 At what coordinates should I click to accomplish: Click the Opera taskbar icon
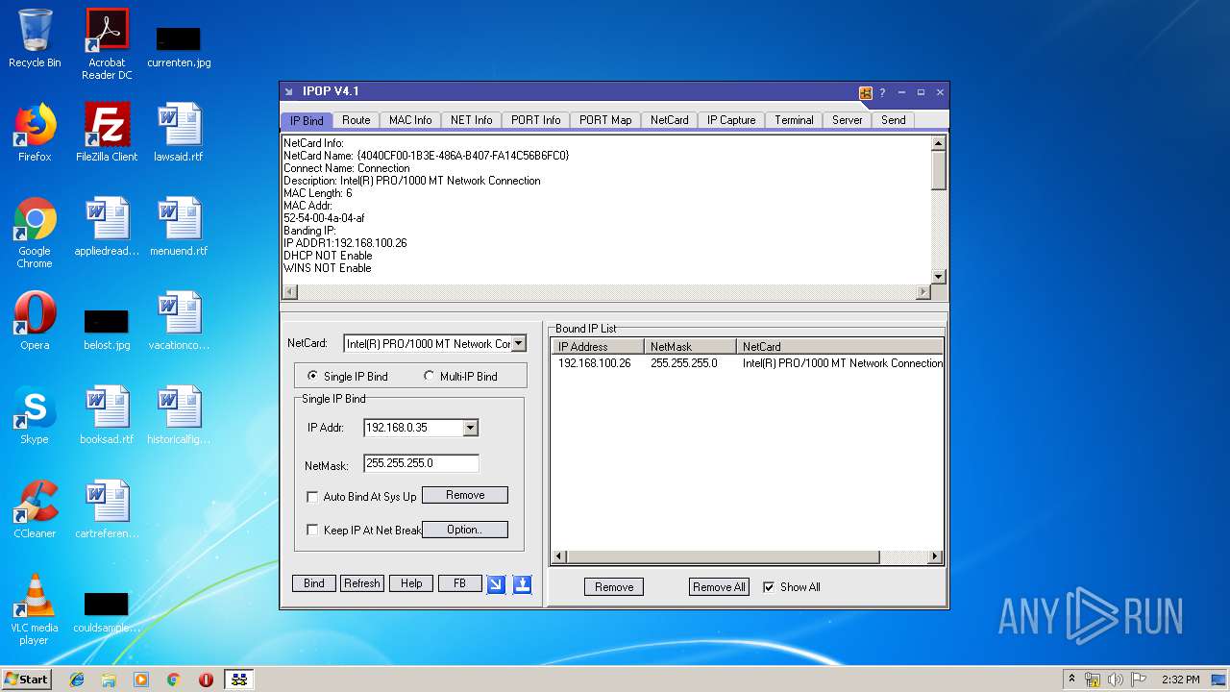pyautogui.click(x=206, y=680)
